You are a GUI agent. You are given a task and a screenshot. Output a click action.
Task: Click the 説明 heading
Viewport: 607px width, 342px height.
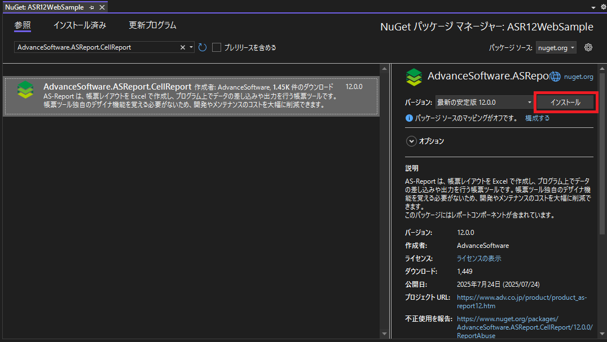coord(411,168)
